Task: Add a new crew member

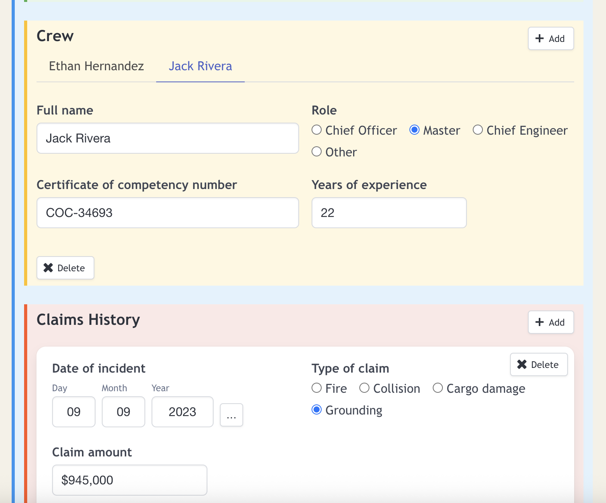Action: pos(550,38)
